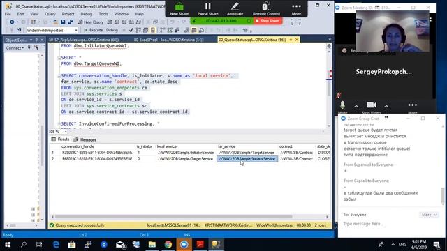Click the Parse query checkmark icon
Screen dimensions: 447x251
131,30
